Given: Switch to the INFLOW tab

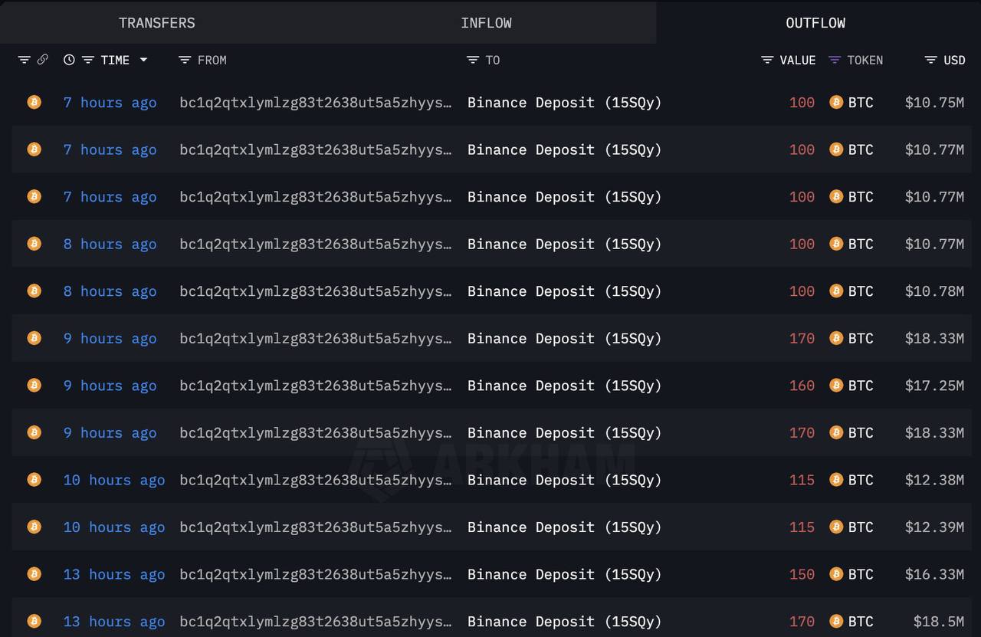Looking at the screenshot, I should [486, 23].
